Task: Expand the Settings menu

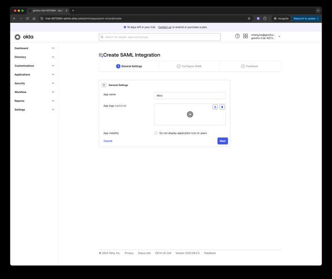Action: (x=34, y=110)
